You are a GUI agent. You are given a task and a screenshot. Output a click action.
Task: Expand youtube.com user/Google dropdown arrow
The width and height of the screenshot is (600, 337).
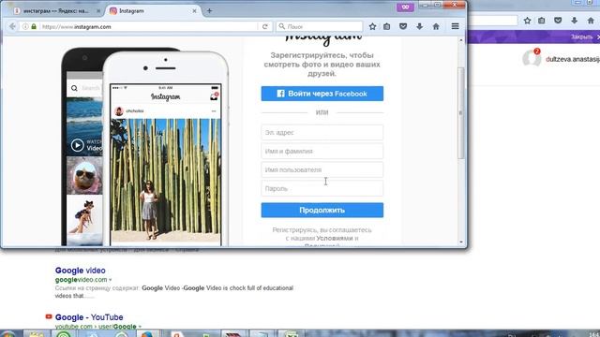pyautogui.click(x=140, y=327)
